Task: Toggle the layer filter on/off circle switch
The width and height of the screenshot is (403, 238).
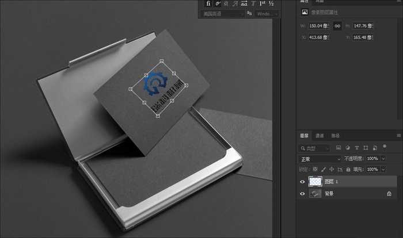Action: point(385,147)
